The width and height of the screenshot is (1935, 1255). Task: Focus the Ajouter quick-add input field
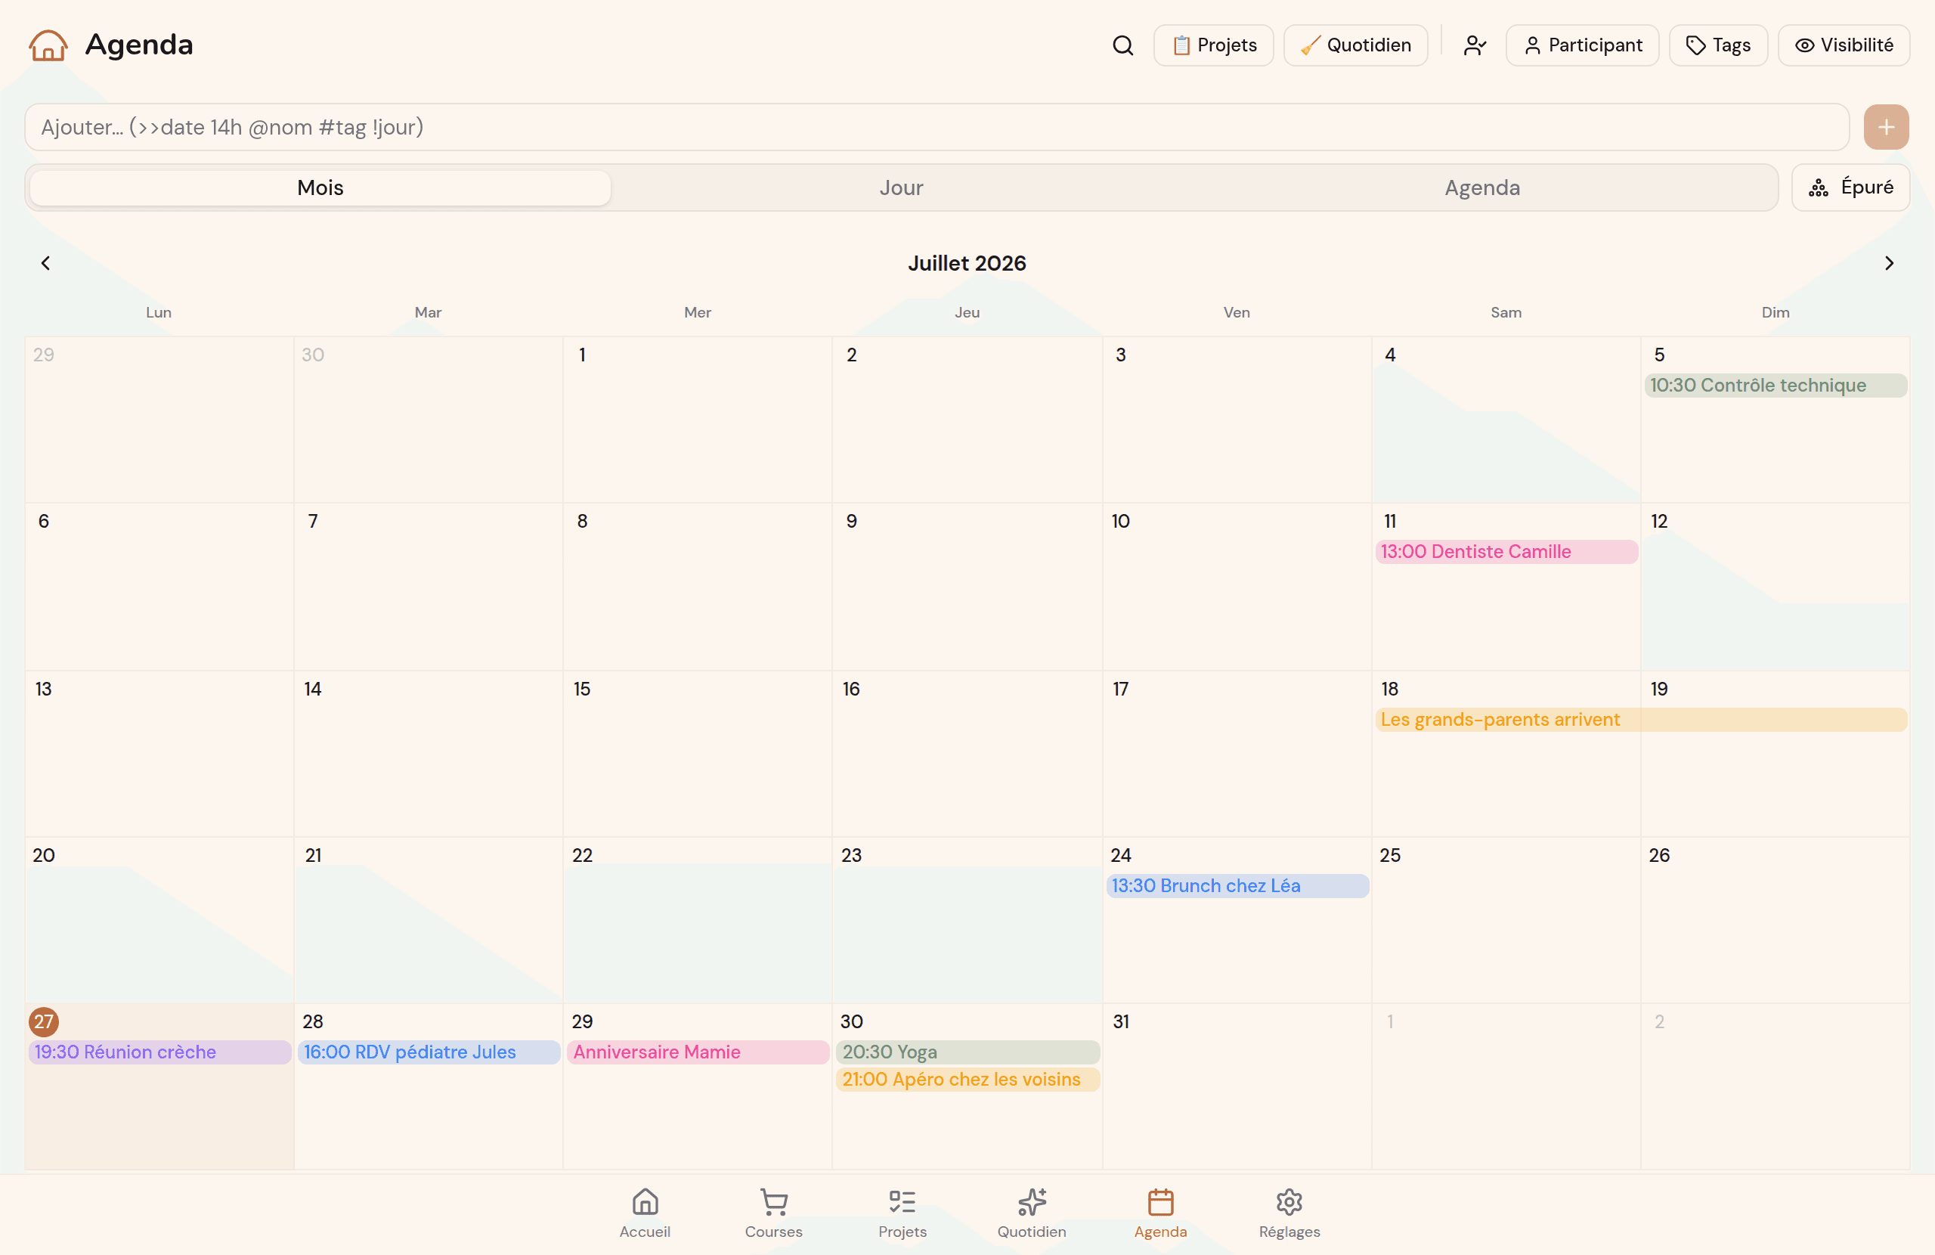tap(937, 127)
